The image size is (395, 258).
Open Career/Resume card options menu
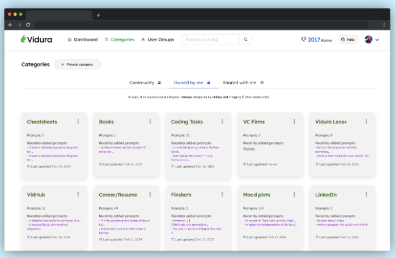[150, 195]
